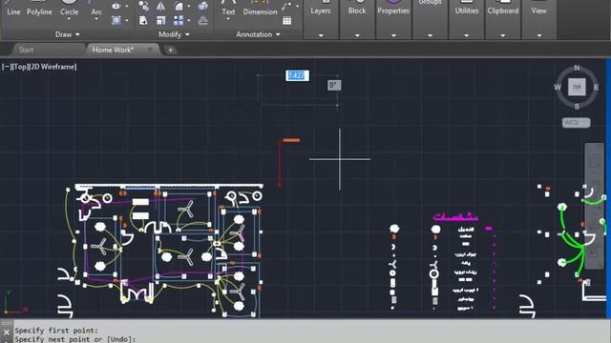Click the navigation bar on right edge
This screenshot has height=343, width=611.
coord(594,206)
